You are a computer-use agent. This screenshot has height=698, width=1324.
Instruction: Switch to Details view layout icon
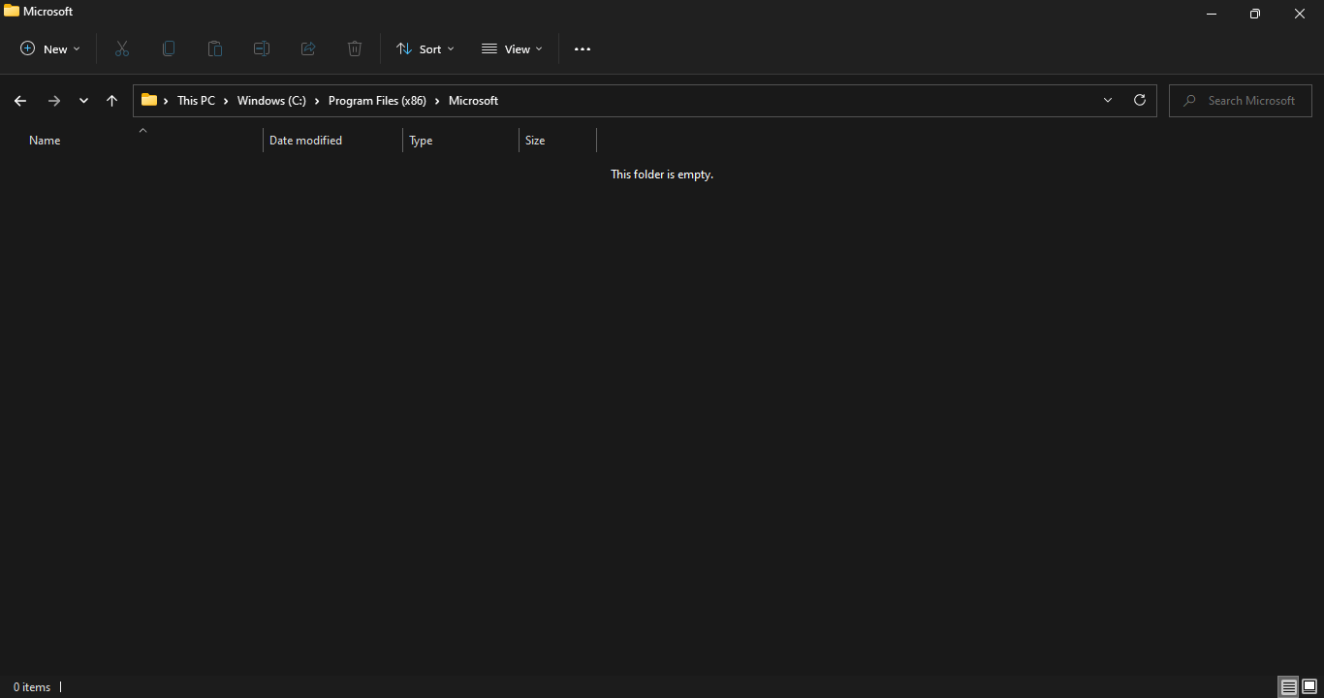1288,687
